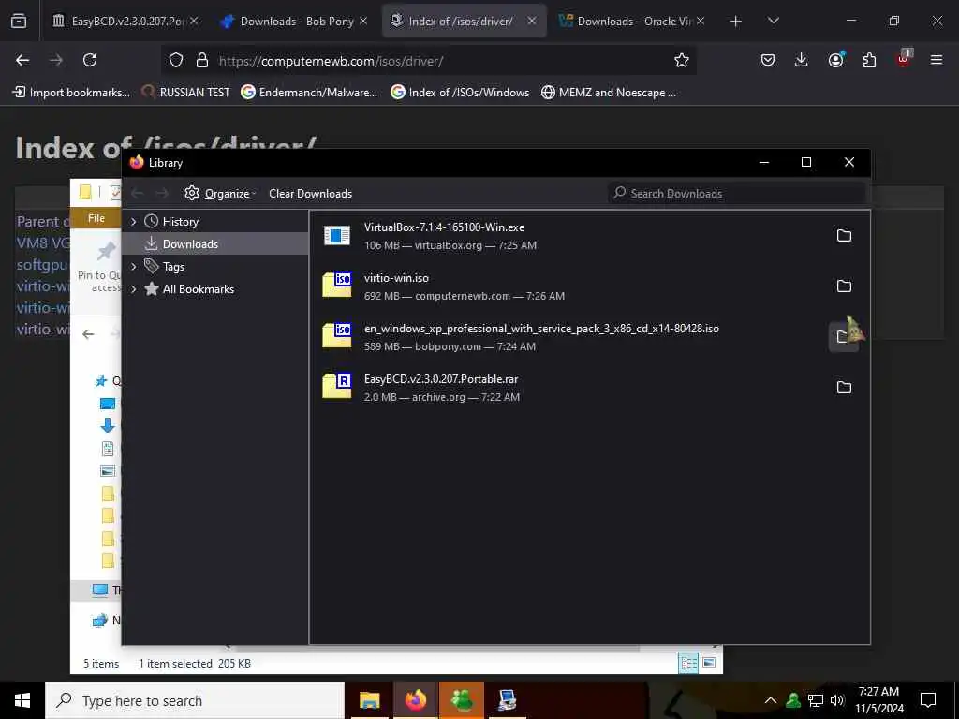959x719 pixels.
Task: Expand the History tree node
Action: tap(133, 222)
